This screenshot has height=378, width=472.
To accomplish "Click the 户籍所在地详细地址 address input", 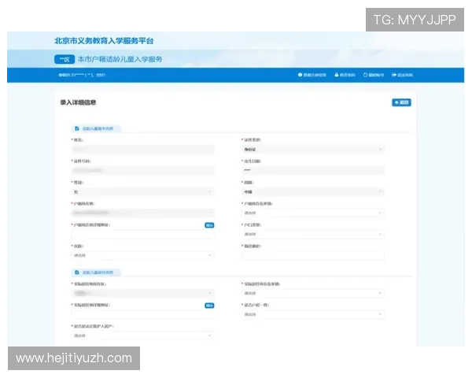I will tap(142, 234).
